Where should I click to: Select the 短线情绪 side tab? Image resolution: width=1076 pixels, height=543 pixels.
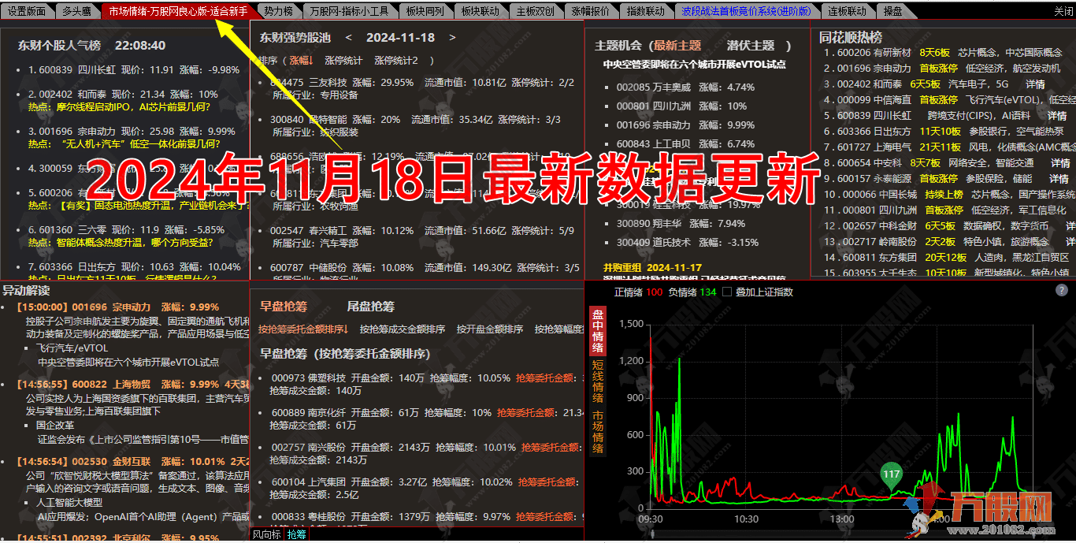coord(597,380)
